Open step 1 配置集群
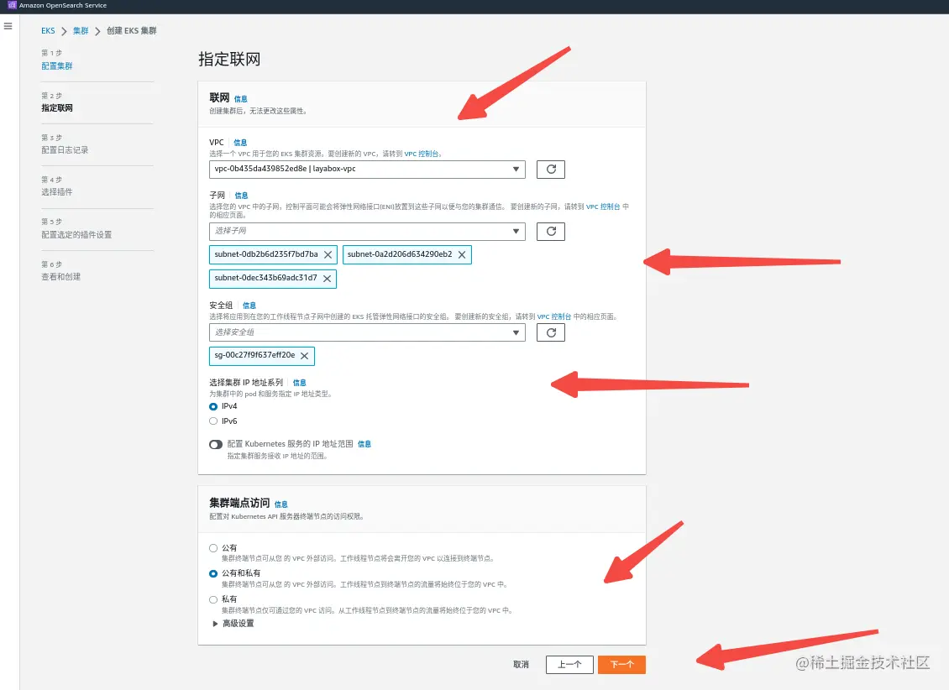 pyautogui.click(x=57, y=66)
